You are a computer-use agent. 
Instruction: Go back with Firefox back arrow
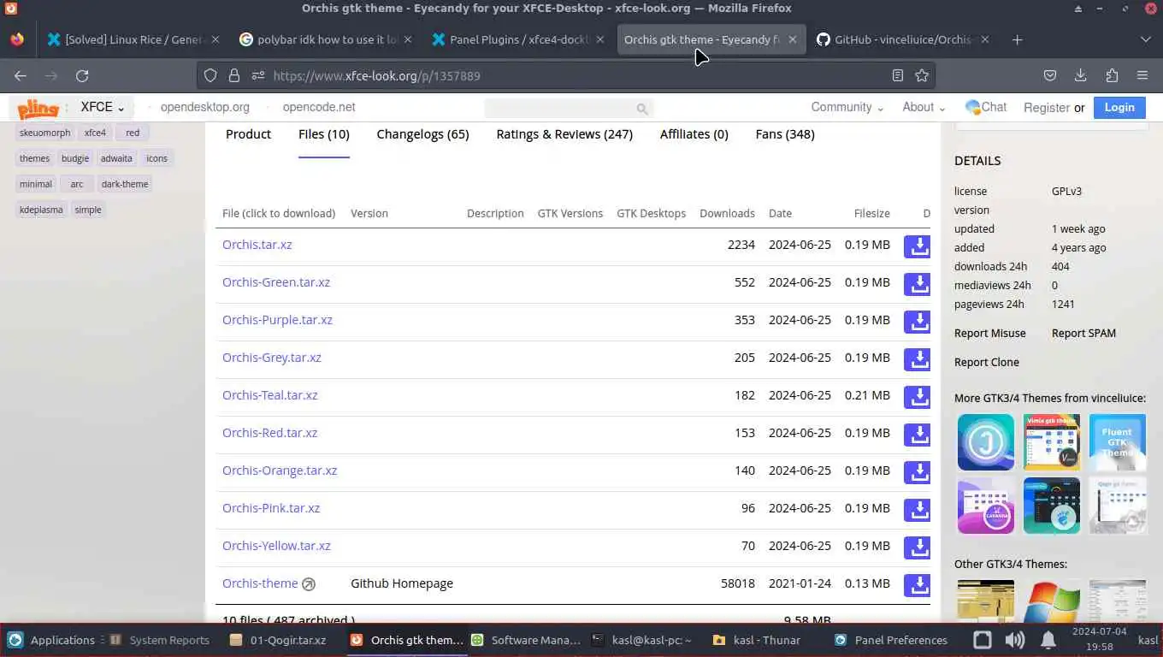(x=21, y=75)
